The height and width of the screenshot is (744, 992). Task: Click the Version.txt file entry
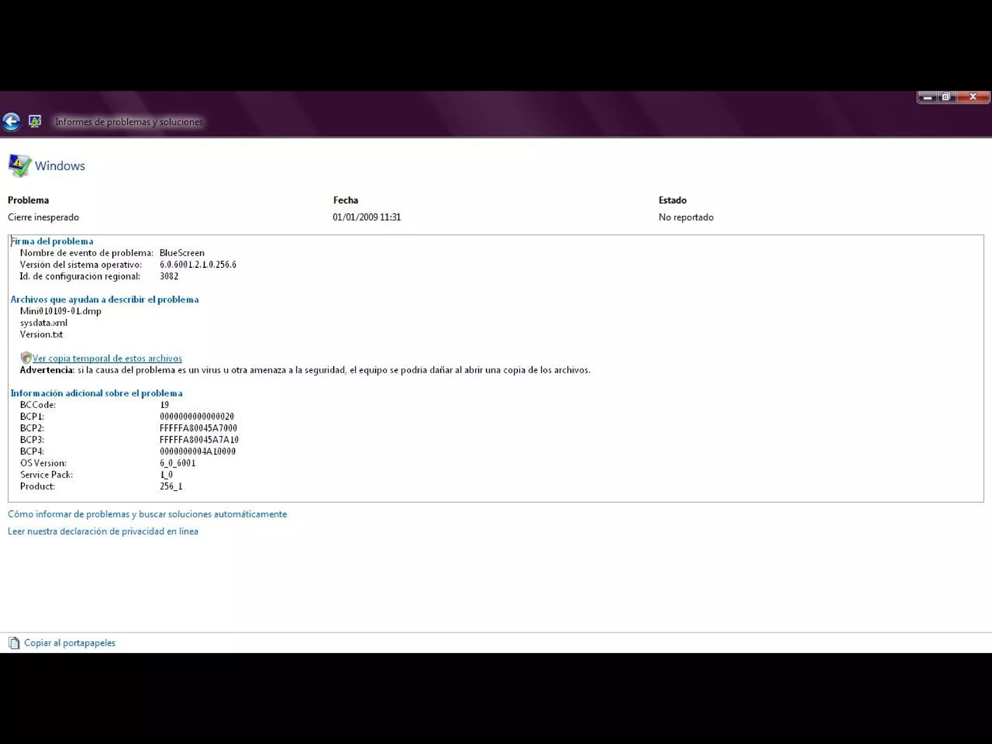(41, 334)
